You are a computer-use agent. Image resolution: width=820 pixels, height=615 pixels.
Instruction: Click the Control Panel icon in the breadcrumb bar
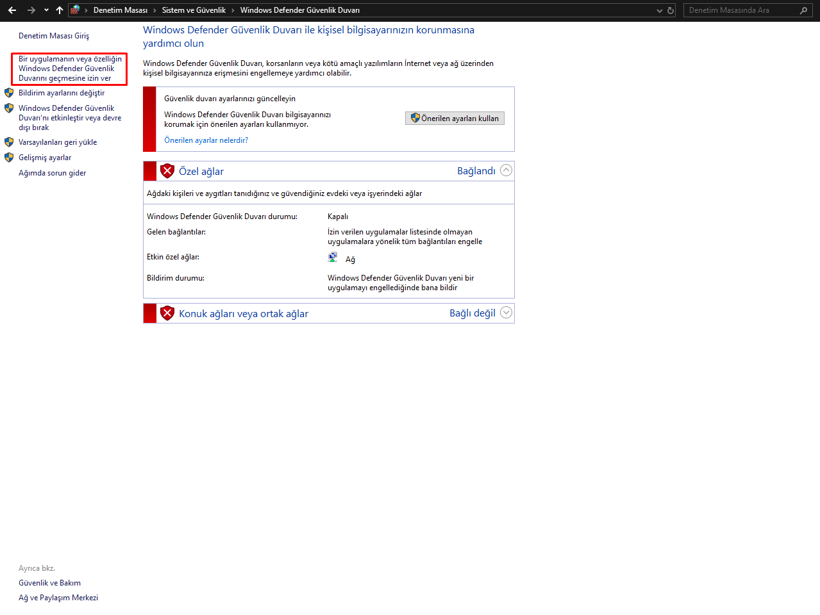click(x=75, y=10)
